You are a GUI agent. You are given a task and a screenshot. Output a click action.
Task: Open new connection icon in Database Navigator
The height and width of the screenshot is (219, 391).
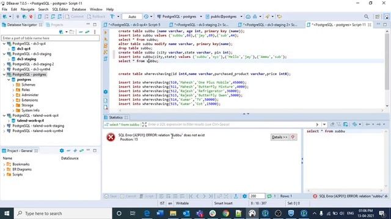pyautogui.click(x=61, y=32)
